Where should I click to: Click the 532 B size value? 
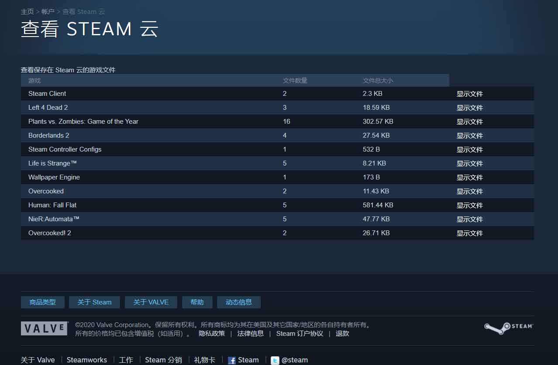[372, 149]
